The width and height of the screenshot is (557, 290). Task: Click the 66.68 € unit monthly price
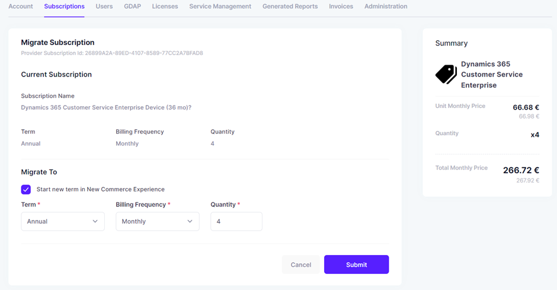point(526,107)
